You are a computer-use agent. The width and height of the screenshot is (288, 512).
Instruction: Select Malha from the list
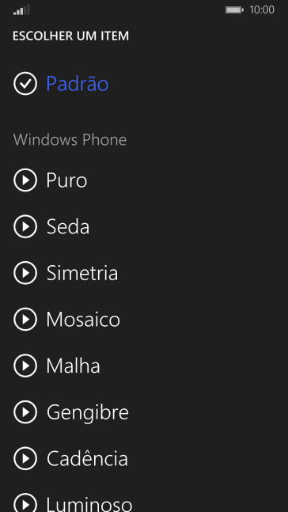73,366
